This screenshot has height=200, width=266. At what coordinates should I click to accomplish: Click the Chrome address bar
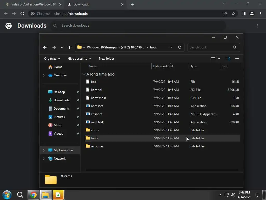click(125, 14)
